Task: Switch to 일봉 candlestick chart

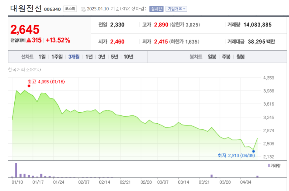Action: [212, 57]
